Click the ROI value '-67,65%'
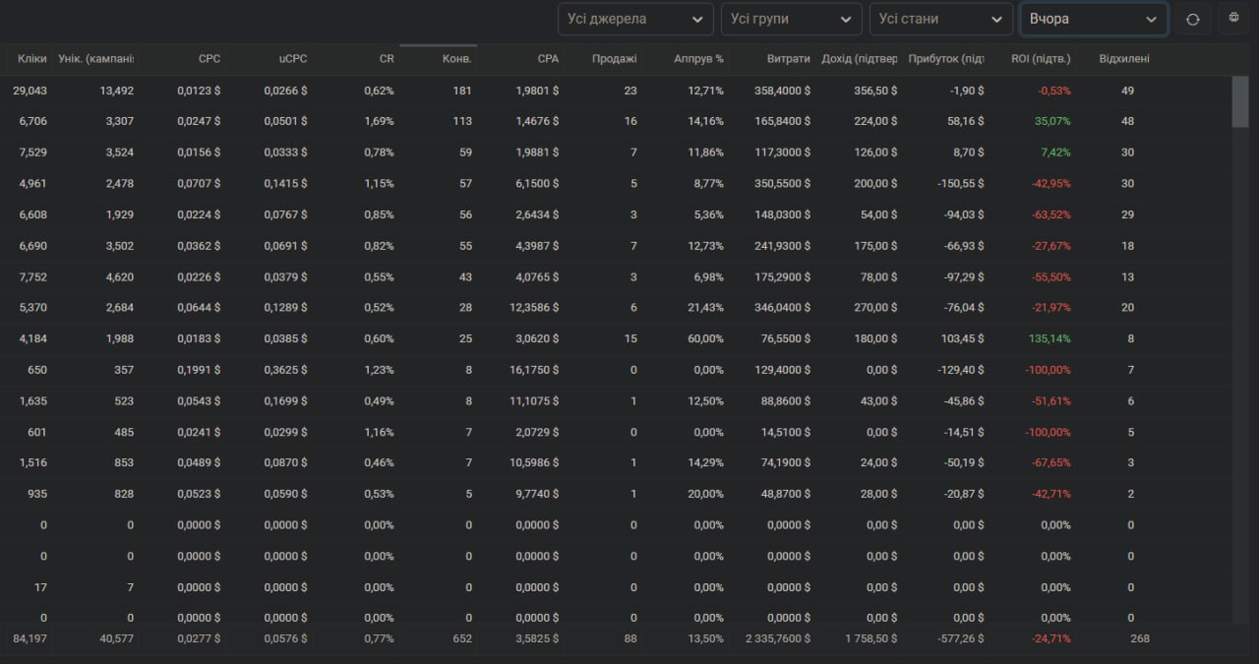The width and height of the screenshot is (1259, 664). click(1050, 463)
